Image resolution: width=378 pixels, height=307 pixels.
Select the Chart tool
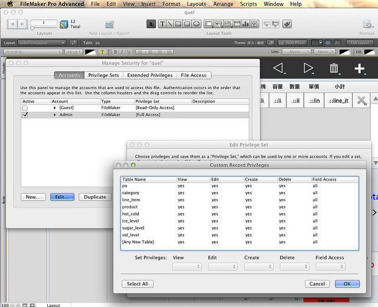(x=246, y=24)
